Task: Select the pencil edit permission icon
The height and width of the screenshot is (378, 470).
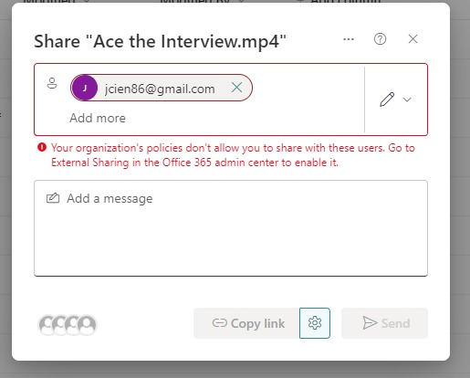Action: pos(387,100)
